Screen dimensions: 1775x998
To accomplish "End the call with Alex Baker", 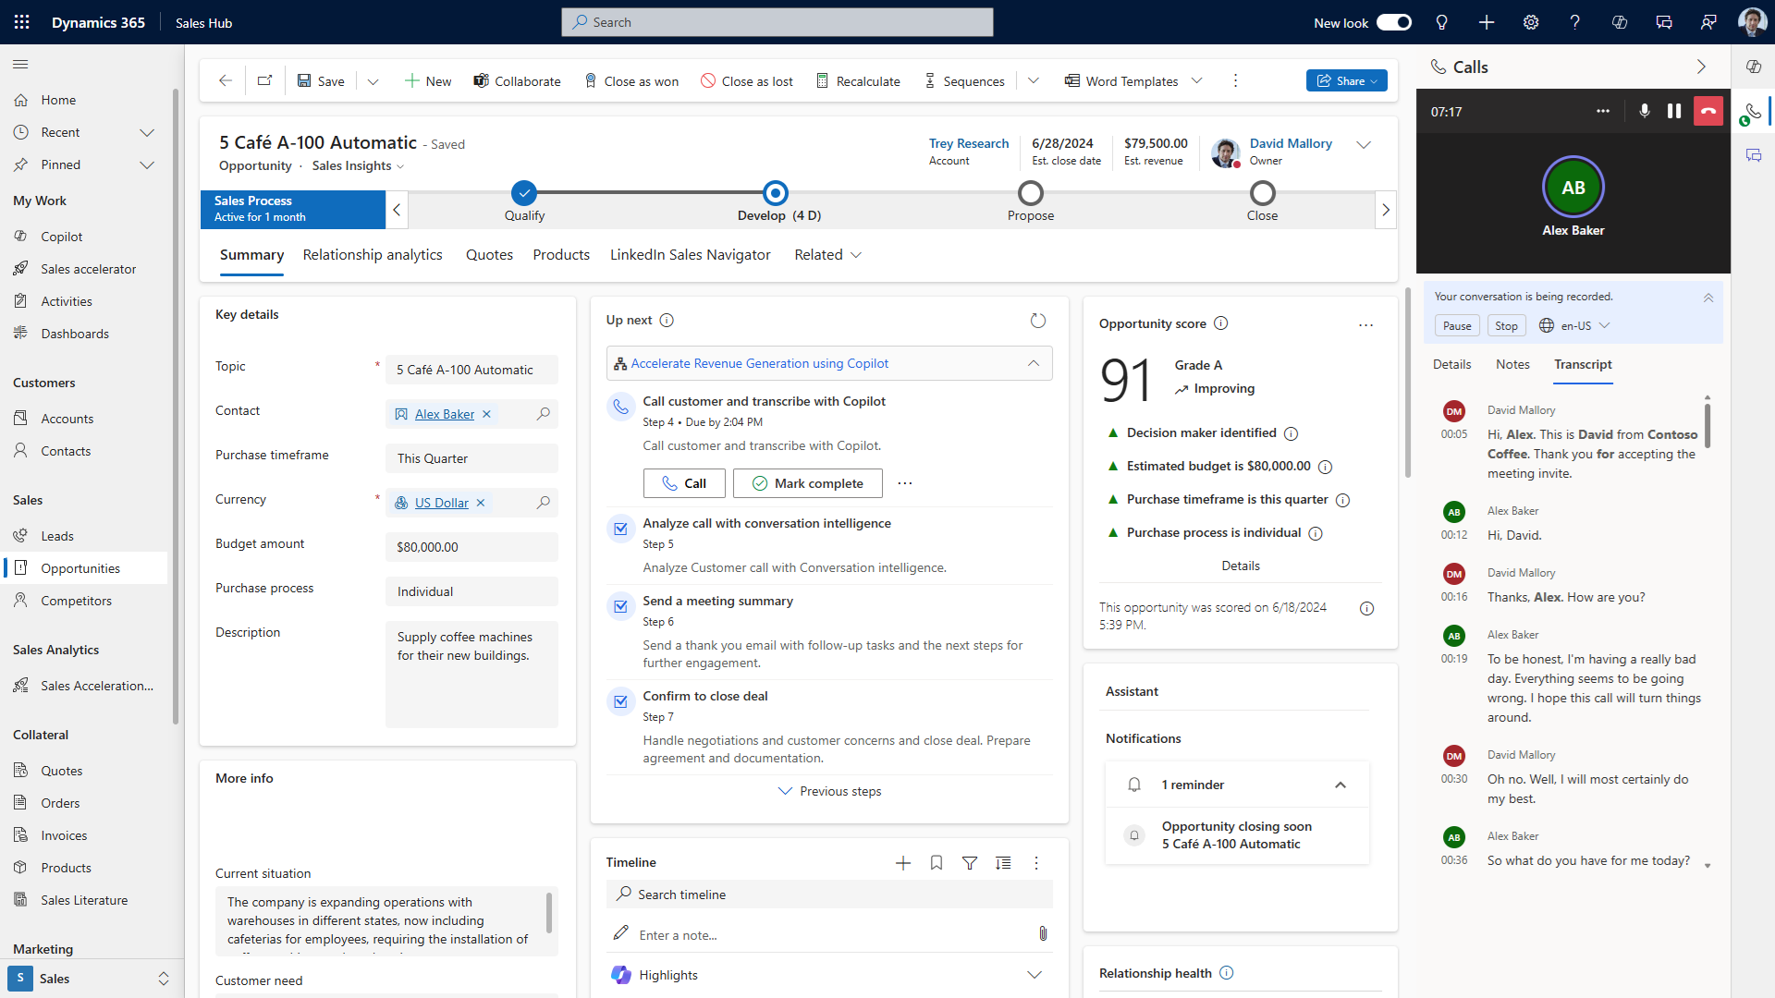I will click(x=1707, y=111).
